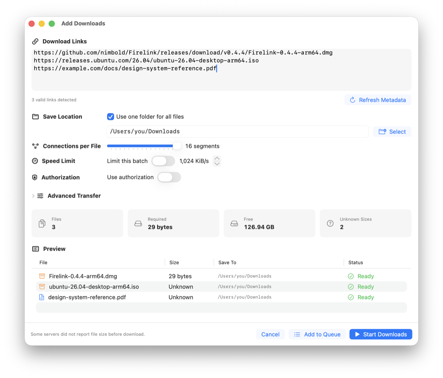443x378 pixels.
Task: Click the 16 segments label
Action: (202, 146)
